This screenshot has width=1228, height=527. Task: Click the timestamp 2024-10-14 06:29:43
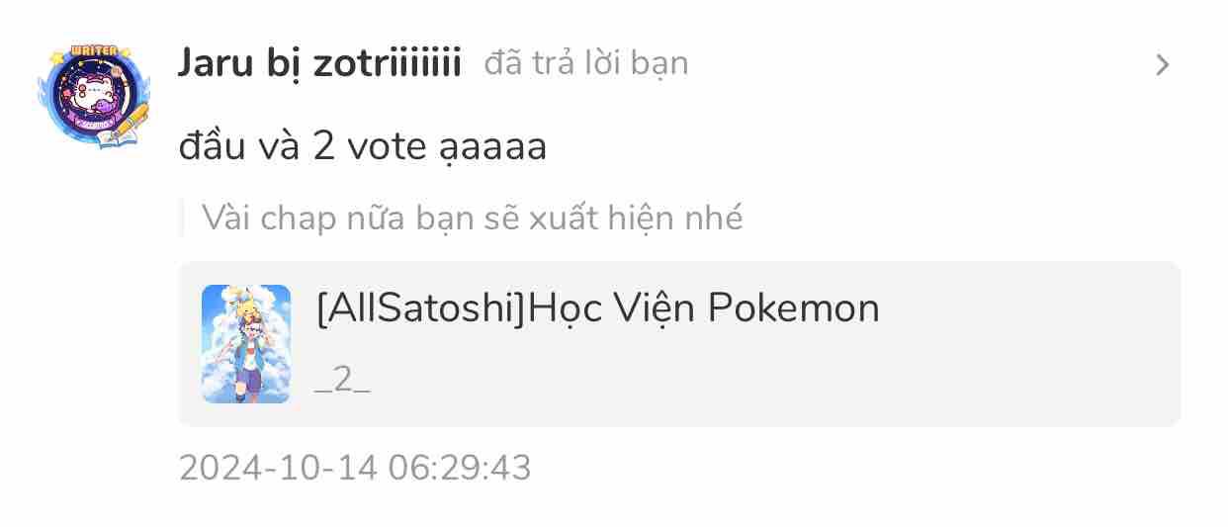coord(355,468)
